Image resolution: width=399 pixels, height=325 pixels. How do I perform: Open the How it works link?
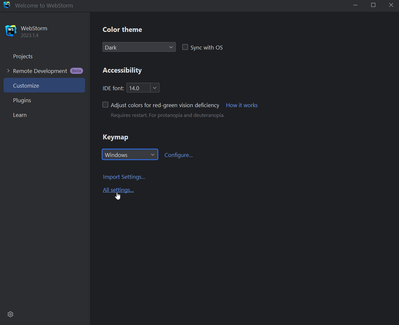pos(242,105)
